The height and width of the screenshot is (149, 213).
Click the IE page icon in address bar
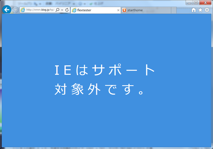[23, 10]
